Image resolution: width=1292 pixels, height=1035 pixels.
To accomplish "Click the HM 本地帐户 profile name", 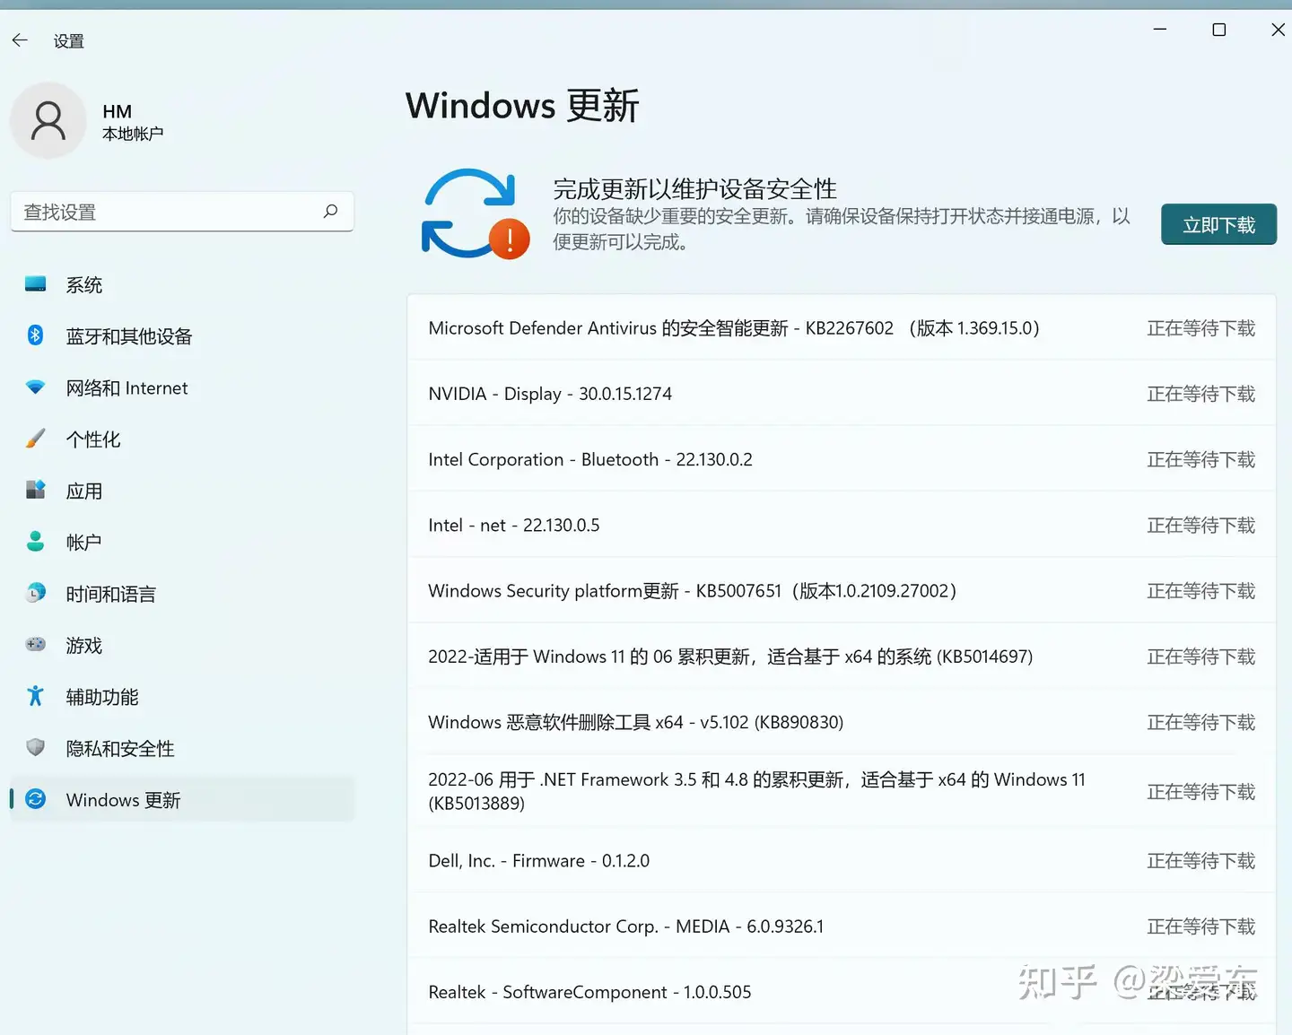I will point(132,122).
